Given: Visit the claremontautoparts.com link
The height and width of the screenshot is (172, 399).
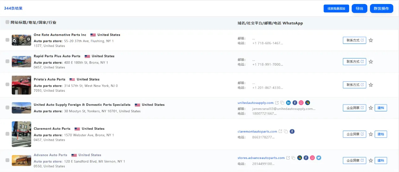Looking at the screenshot, I should [x=257, y=132].
